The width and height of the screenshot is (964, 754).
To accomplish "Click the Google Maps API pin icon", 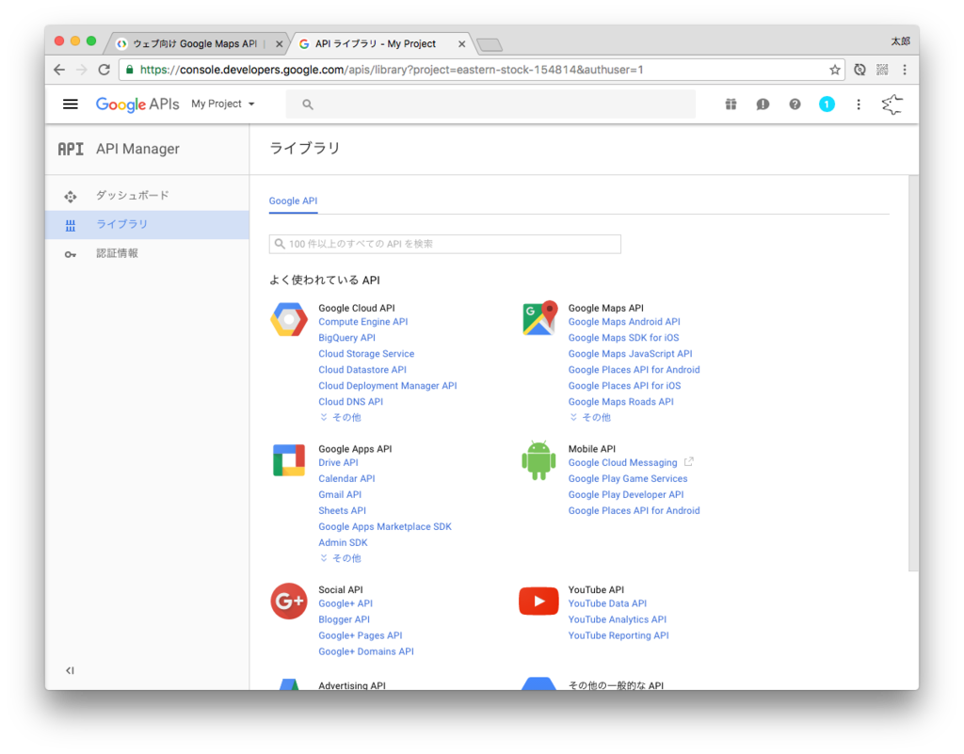I will (x=539, y=318).
